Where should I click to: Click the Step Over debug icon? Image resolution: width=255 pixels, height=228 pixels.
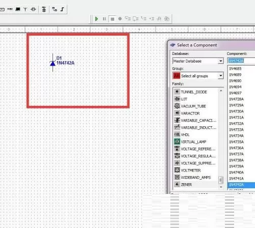click(x=136, y=19)
